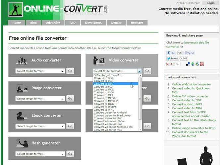Choose 'Convert video for iPhone' option
Viewport: 221px width, 165px height.
point(110,121)
